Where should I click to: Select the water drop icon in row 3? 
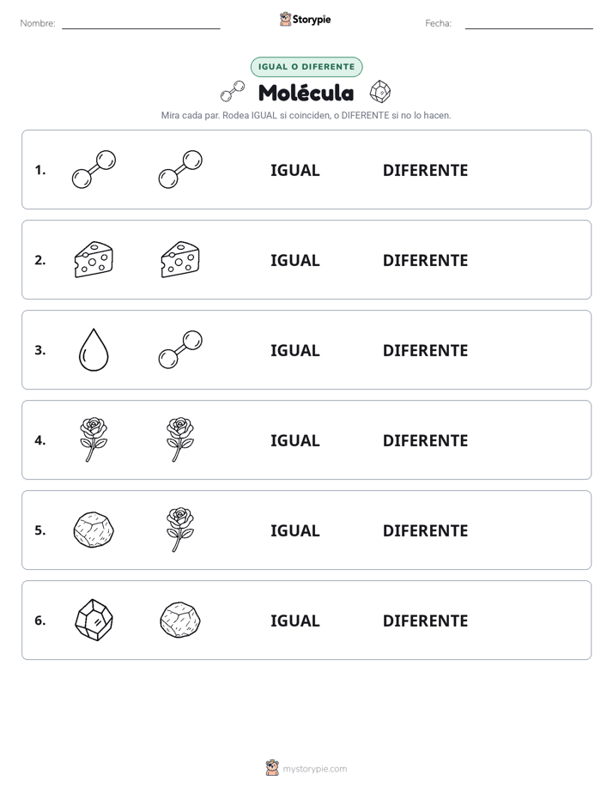coord(94,349)
